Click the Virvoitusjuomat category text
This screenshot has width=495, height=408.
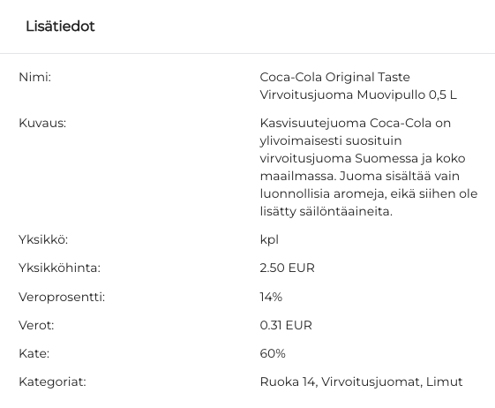tap(371, 382)
